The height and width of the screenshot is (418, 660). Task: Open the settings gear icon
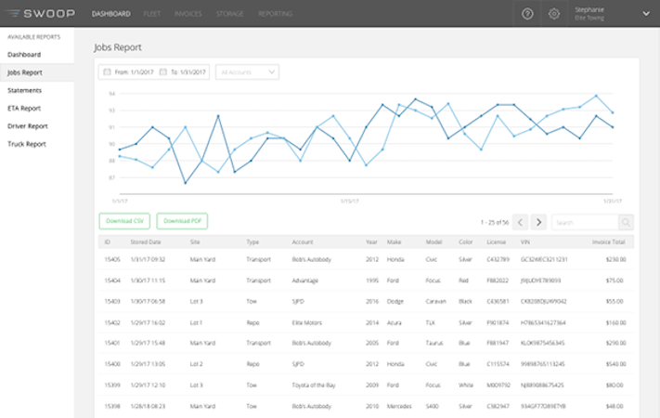point(554,14)
